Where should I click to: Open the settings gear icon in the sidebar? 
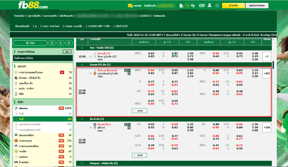pyautogui.click(x=69, y=43)
